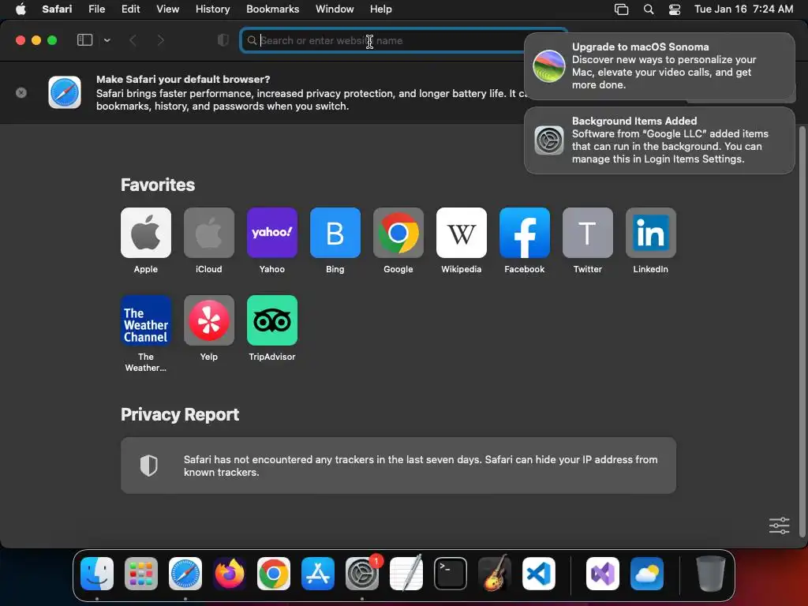Open the Facebook favorite
The height and width of the screenshot is (606, 808).
tap(525, 233)
